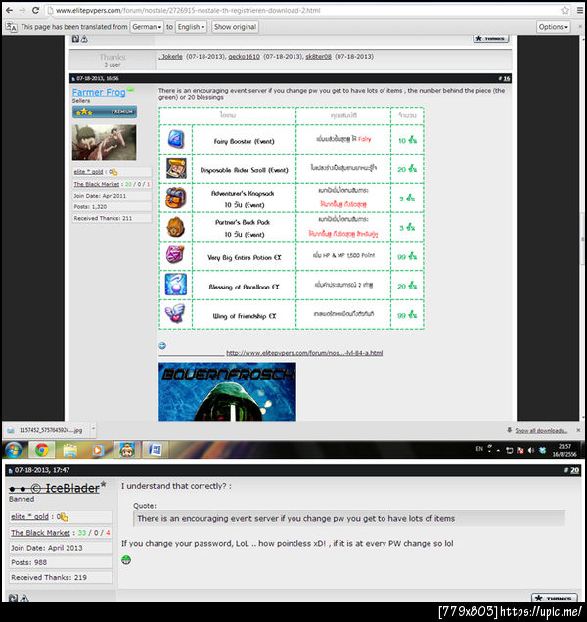This screenshot has height=622, width=587.
Task: Click the BAUERNFROSCH signature banner
Action: click(227, 391)
